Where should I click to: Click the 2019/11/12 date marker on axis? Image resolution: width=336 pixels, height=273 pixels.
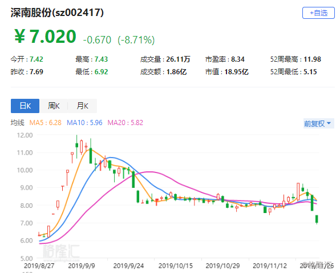tap(270, 266)
